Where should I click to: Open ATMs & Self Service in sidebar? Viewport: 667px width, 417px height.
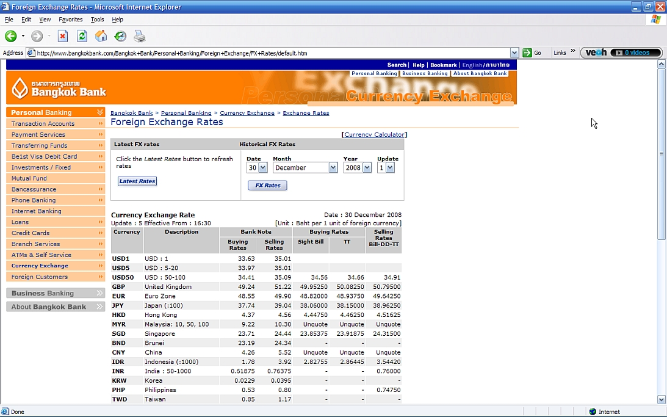click(x=56, y=255)
